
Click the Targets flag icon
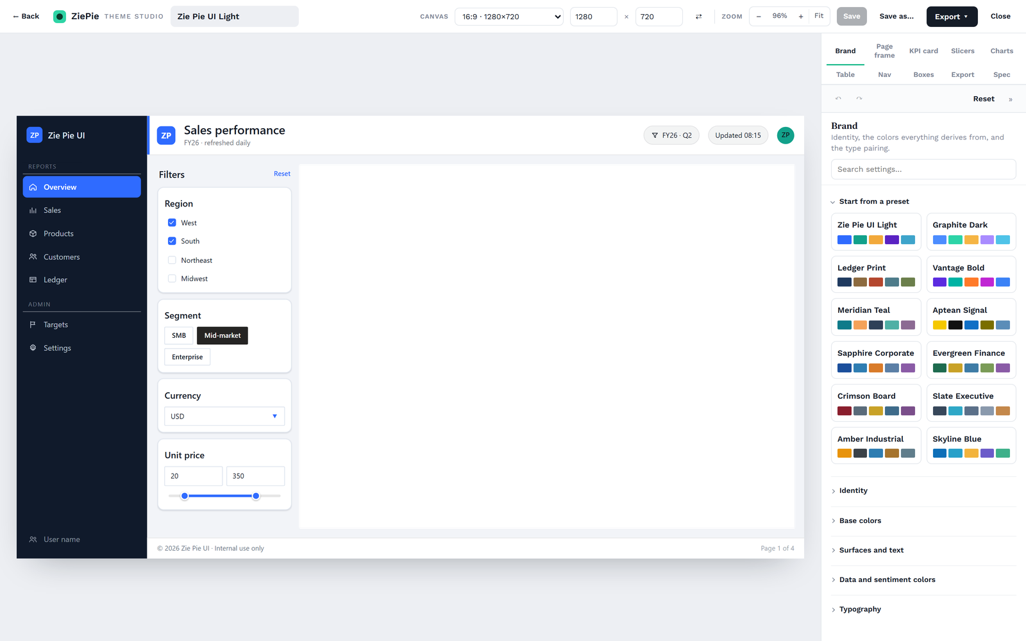click(33, 325)
